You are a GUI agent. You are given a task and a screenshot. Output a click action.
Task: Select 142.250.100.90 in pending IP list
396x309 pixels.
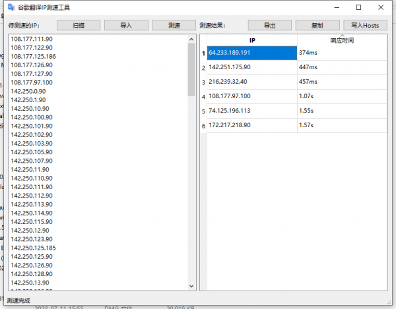click(32, 117)
